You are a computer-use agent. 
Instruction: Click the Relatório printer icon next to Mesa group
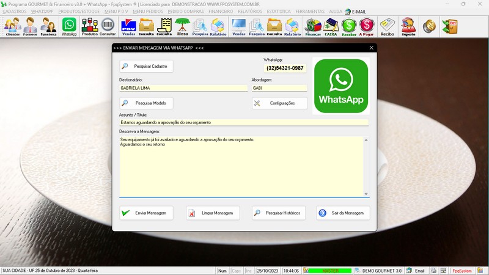pyautogui.click(x=218, y=27)
